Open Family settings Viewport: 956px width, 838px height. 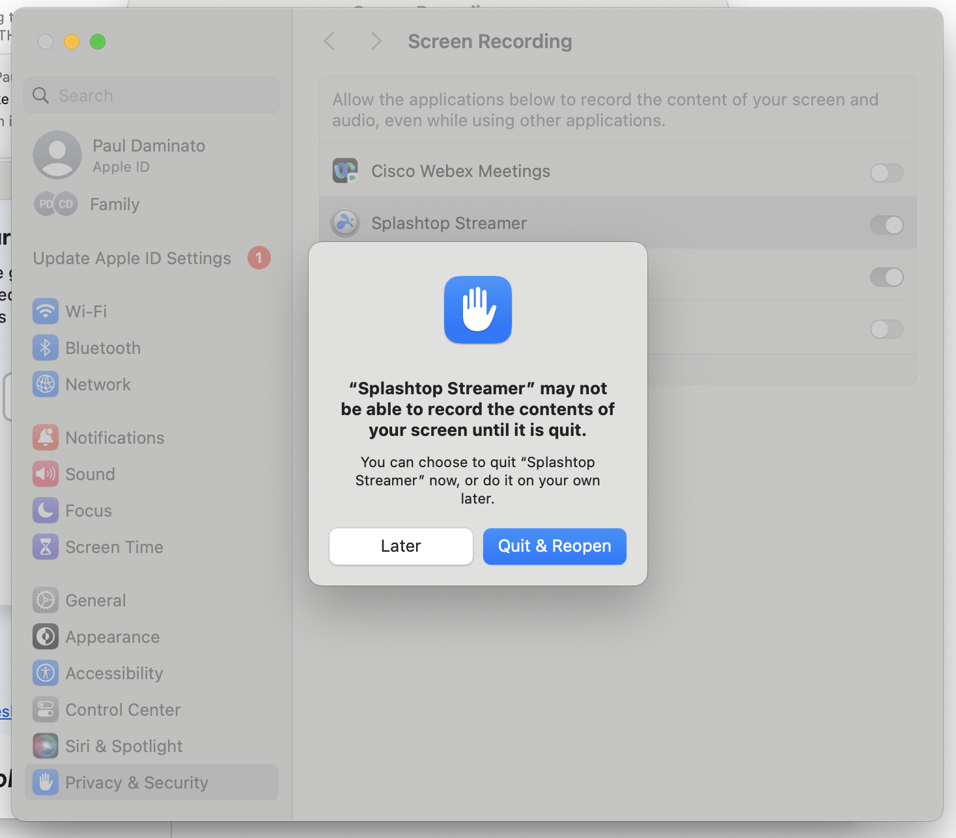[x=152, y=204]
